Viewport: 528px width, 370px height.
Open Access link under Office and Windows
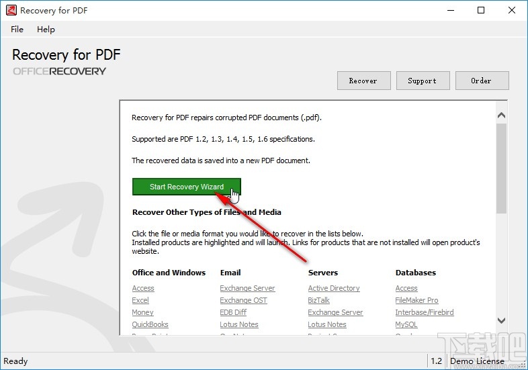click(x=143, y=288)
